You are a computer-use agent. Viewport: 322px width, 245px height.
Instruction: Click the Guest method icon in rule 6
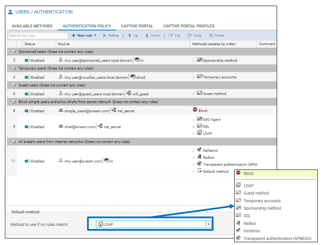[199, 93]
